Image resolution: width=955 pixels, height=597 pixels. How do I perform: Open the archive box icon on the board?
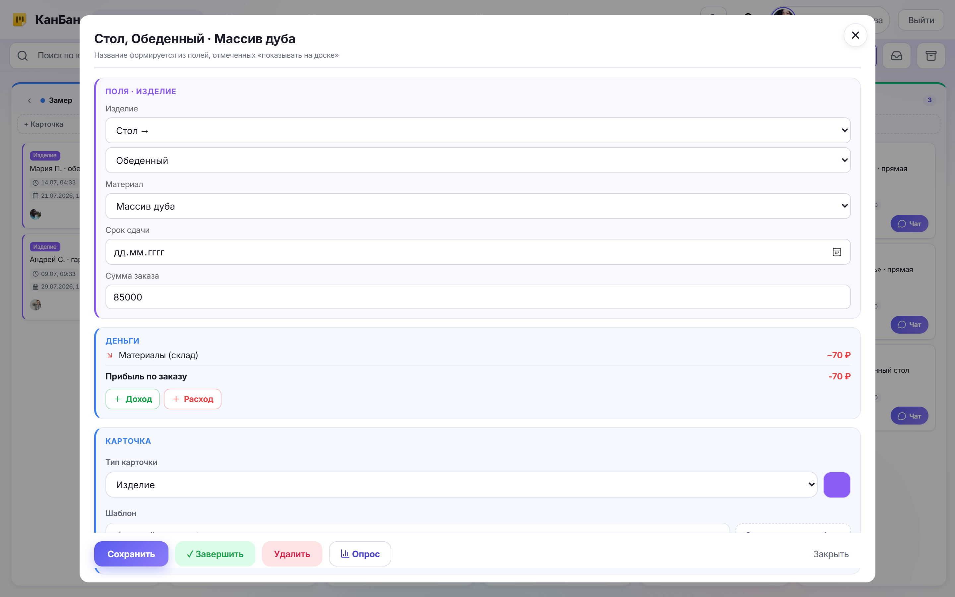point(931,56)
